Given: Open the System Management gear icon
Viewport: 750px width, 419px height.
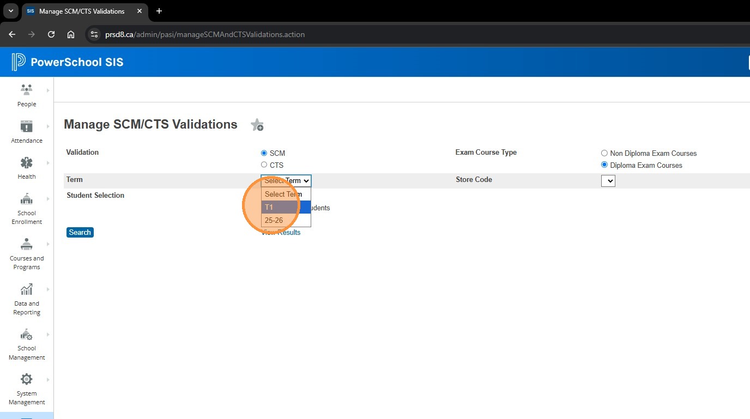Looking at the screenshot, I should [x=26, y=379].
